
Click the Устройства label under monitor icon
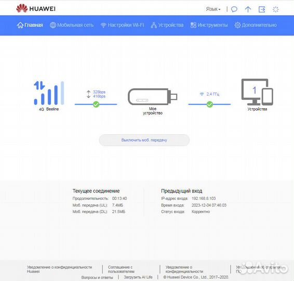[257, 109]
